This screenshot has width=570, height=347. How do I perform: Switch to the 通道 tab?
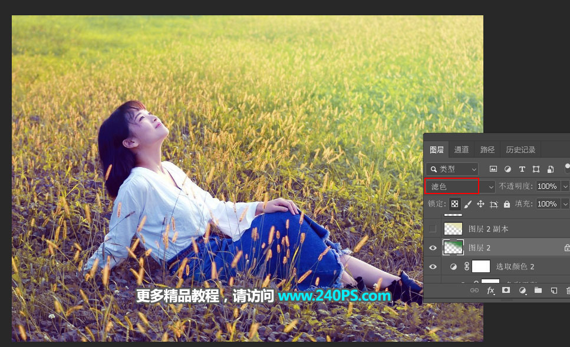(462, 150)
